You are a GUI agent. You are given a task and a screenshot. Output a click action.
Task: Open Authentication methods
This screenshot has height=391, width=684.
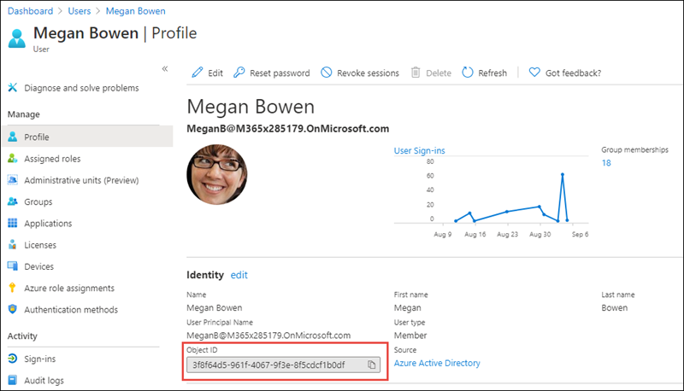71,310
